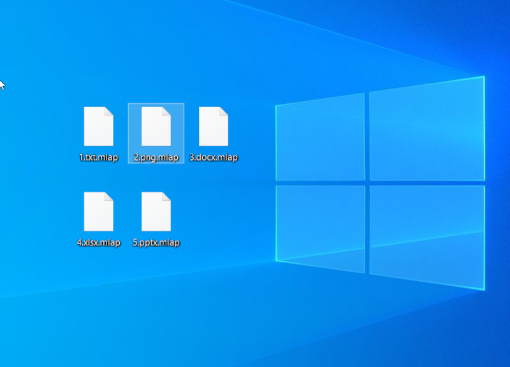Select the 5.pptx.mlap file icon
This screenshot has width=510, height=367.
tap(156, 212)
